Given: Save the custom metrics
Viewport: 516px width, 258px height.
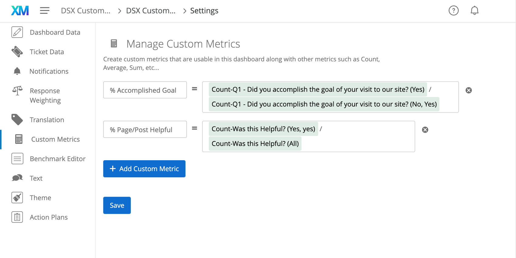Looking at the screenshot, I should pos(117,205).
